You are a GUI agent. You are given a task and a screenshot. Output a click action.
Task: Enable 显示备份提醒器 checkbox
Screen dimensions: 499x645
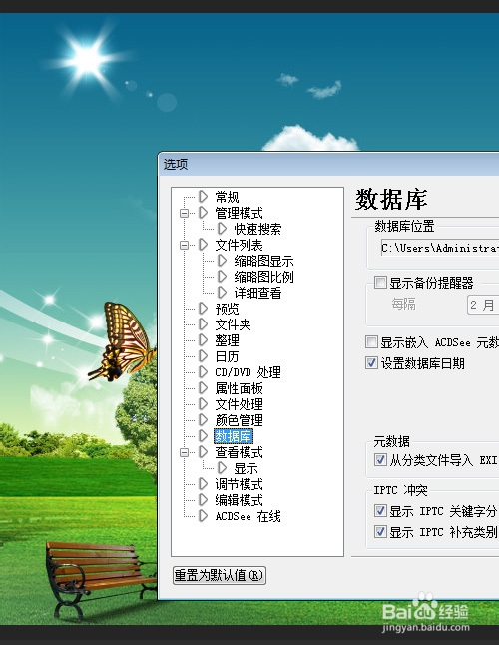click(x=380, y=283)
